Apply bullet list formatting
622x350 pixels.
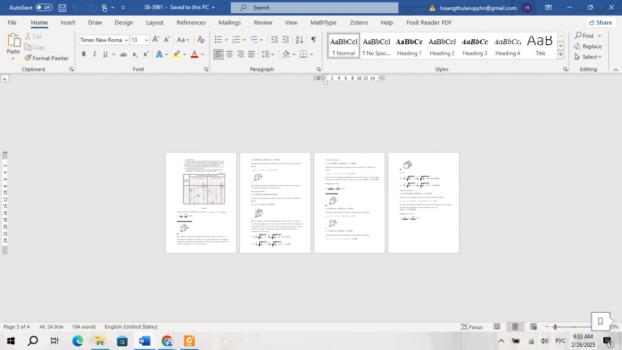(x=218, y=40)
